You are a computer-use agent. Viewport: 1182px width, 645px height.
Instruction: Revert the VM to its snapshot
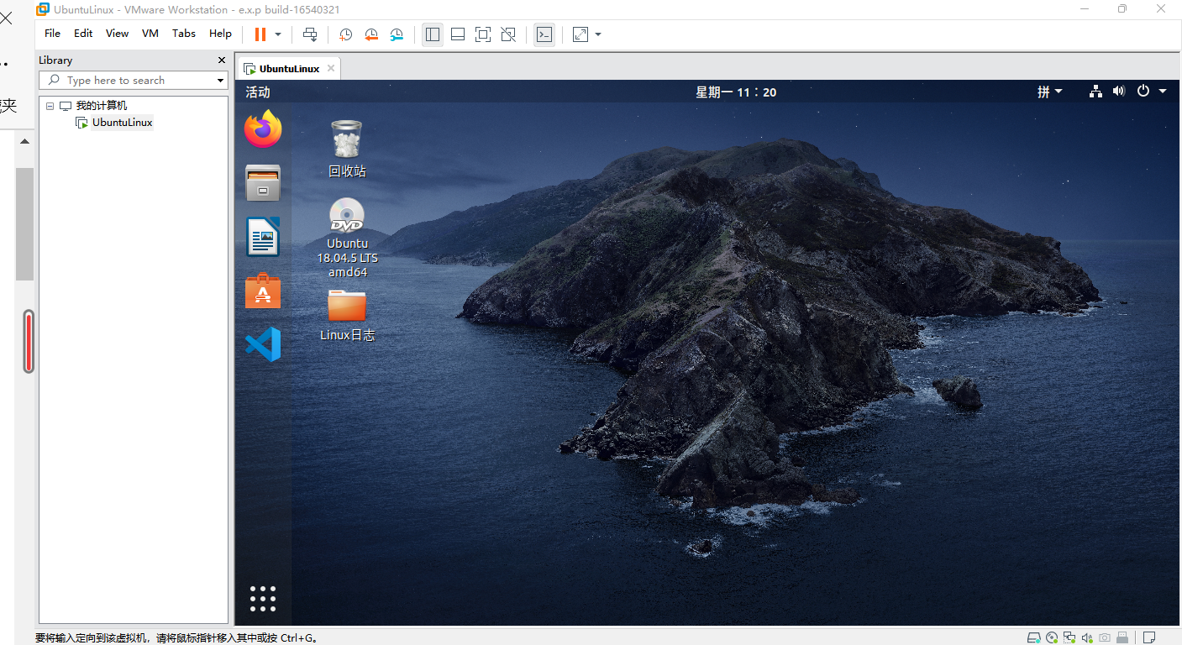coord(370,34)
